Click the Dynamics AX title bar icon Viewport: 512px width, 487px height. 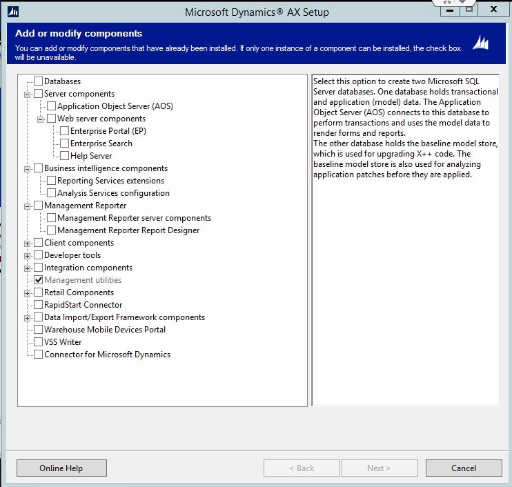point(13,12)
